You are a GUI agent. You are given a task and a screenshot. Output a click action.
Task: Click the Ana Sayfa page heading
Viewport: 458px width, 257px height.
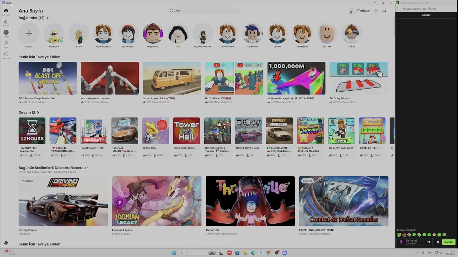coord(31,11)
